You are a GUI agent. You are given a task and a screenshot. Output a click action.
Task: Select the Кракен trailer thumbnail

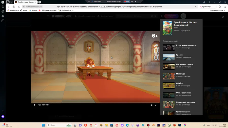(168, 57)
